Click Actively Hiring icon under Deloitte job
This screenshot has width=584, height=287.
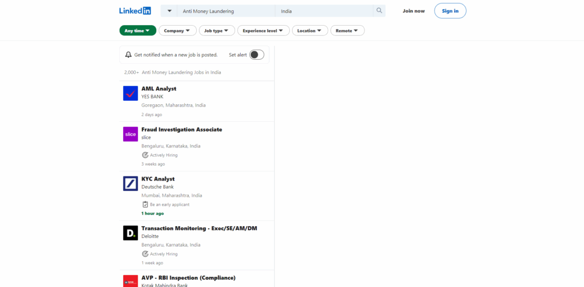(x=145, y=254)
